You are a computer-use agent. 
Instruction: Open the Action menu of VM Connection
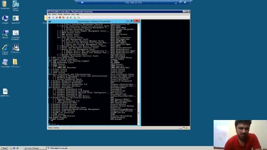54,14
